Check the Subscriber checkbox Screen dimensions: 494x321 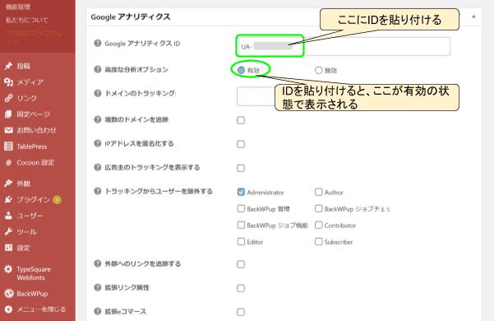[x=319, y=241]
